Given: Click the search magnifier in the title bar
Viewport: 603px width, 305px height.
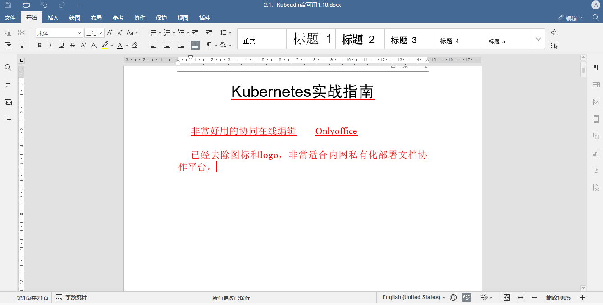Looking at the screenshot, I should 595,18.
